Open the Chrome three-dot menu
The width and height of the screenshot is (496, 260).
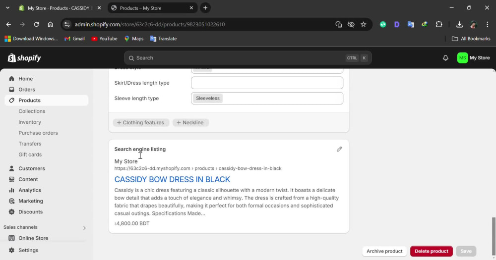[x=487, y=24]
